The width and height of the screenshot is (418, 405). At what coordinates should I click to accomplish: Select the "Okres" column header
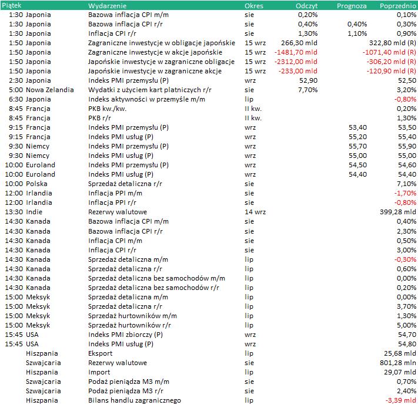[x=254, y=6]
